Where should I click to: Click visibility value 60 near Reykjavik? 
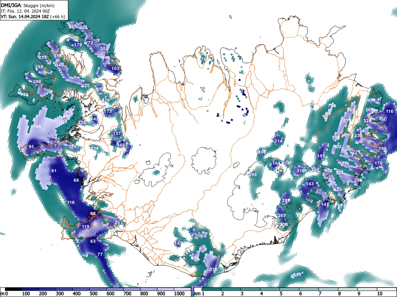[x=93, y=214]
